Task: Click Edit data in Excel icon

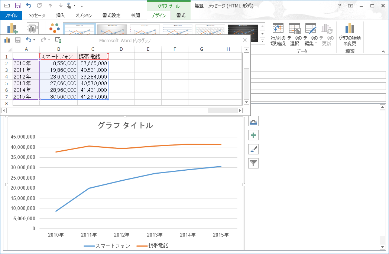Action: click(58, 40)
